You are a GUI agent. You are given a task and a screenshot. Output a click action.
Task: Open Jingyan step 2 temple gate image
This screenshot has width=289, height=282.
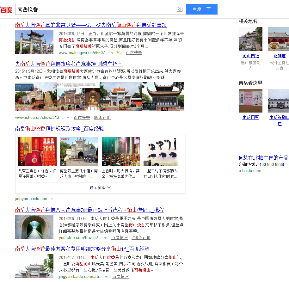click(79, 152)
